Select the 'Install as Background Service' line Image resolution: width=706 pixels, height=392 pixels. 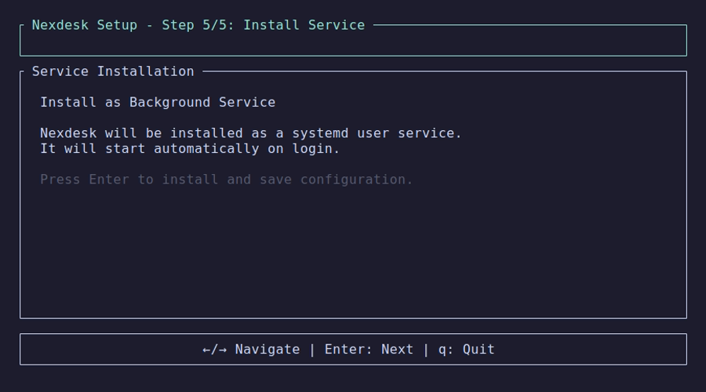tap(158, 103)
